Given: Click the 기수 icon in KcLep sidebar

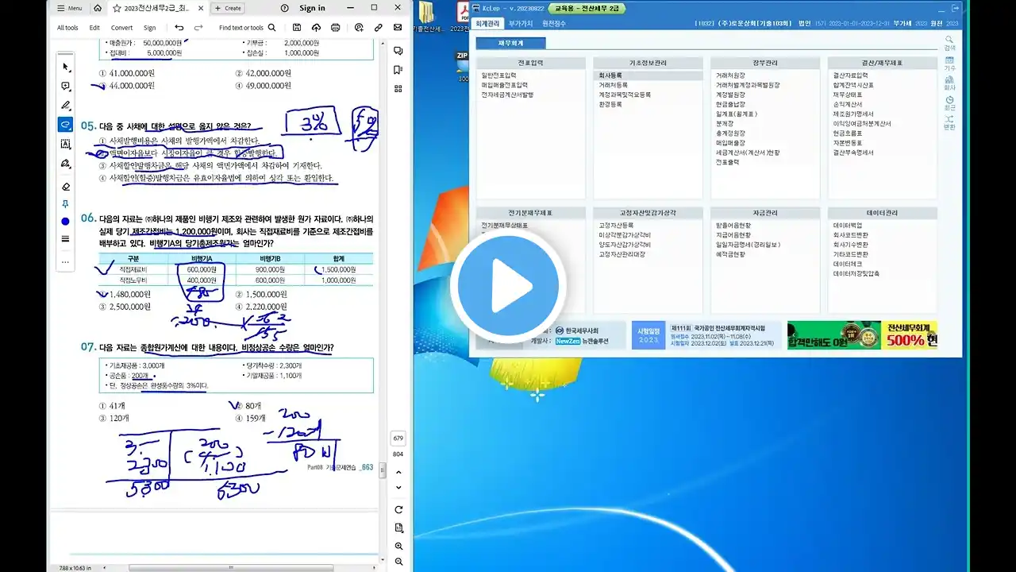Looking at the screenshot, I should [x=949, y=63].
